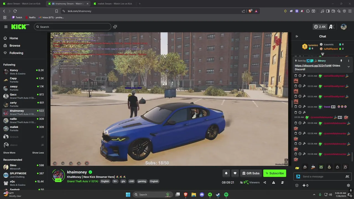
Task: Bookmark this page
Action: 56,11
